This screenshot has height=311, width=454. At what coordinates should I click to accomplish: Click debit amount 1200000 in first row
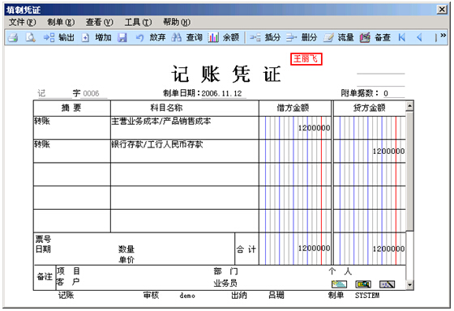[315, 128]
